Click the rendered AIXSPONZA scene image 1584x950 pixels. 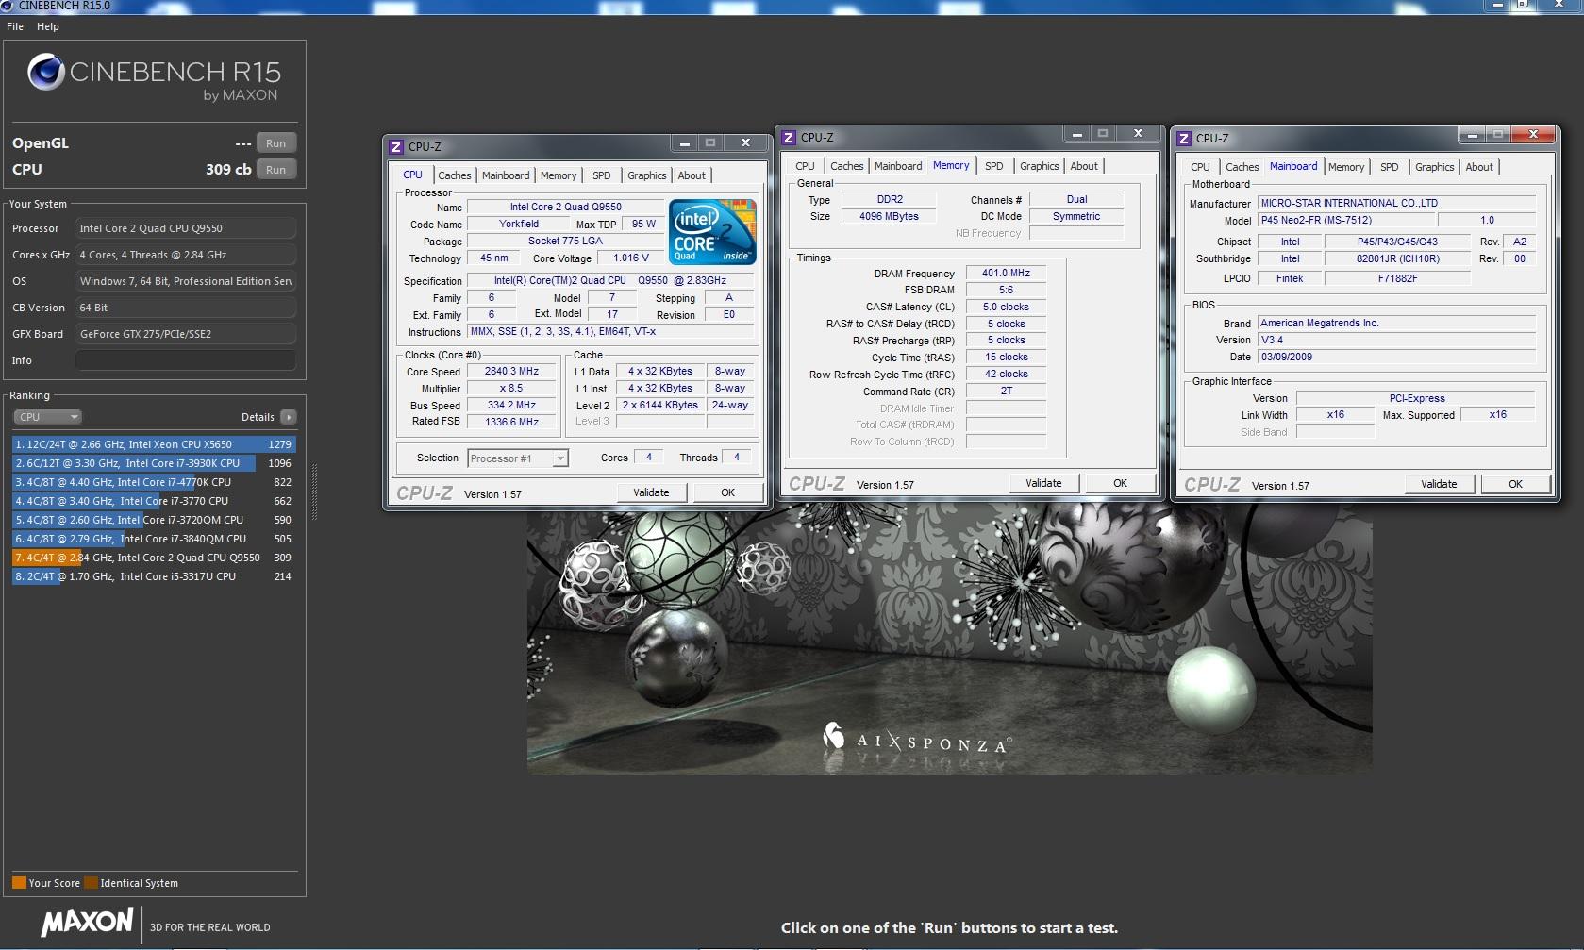(949, 642)
